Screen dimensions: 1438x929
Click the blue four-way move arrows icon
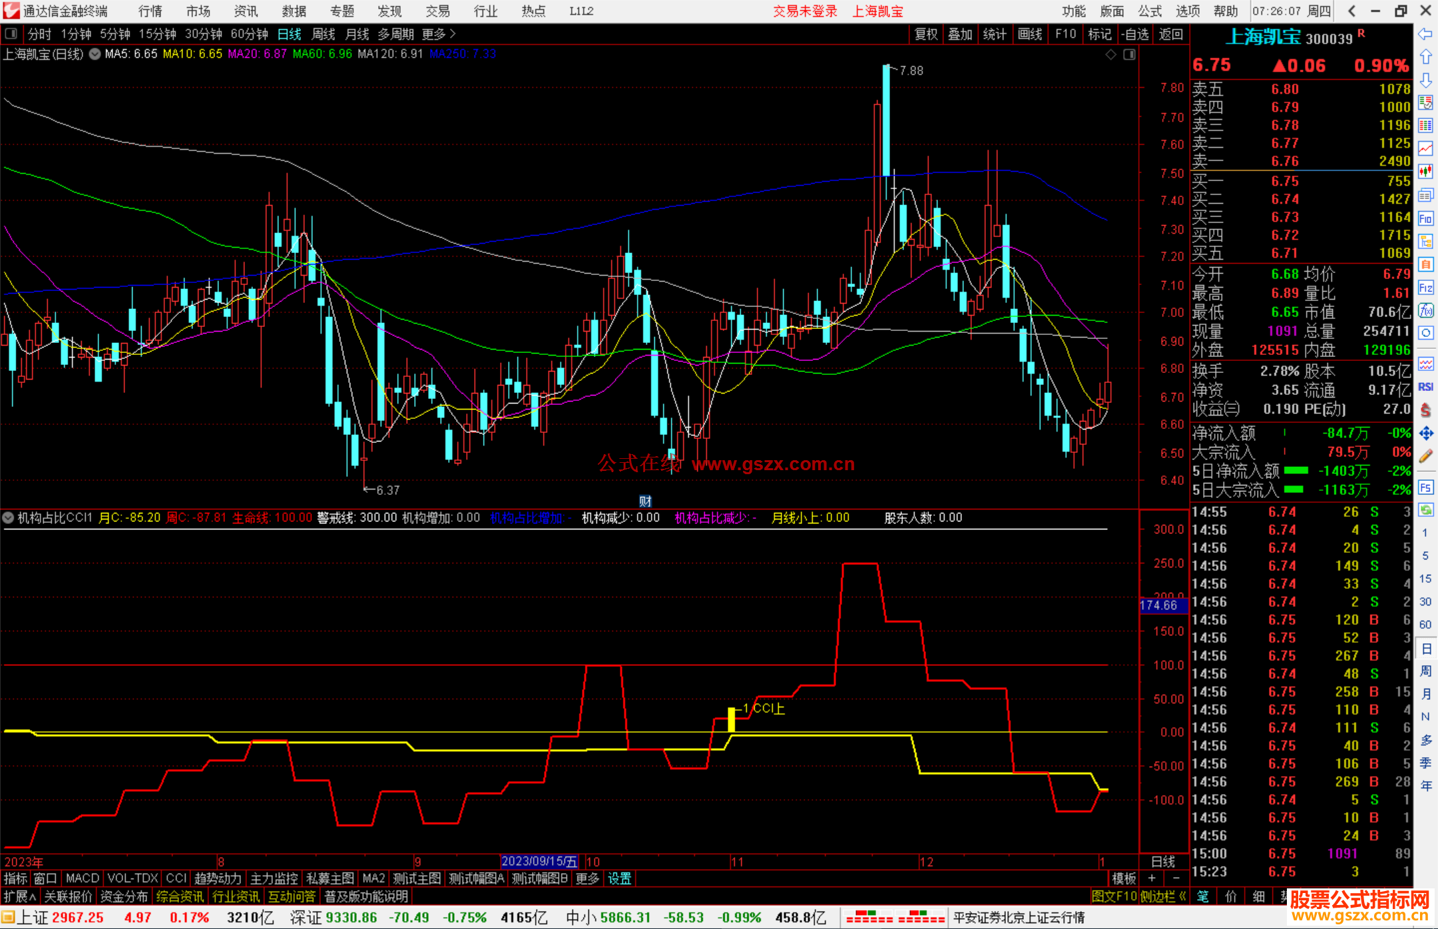pos(1425,434)
